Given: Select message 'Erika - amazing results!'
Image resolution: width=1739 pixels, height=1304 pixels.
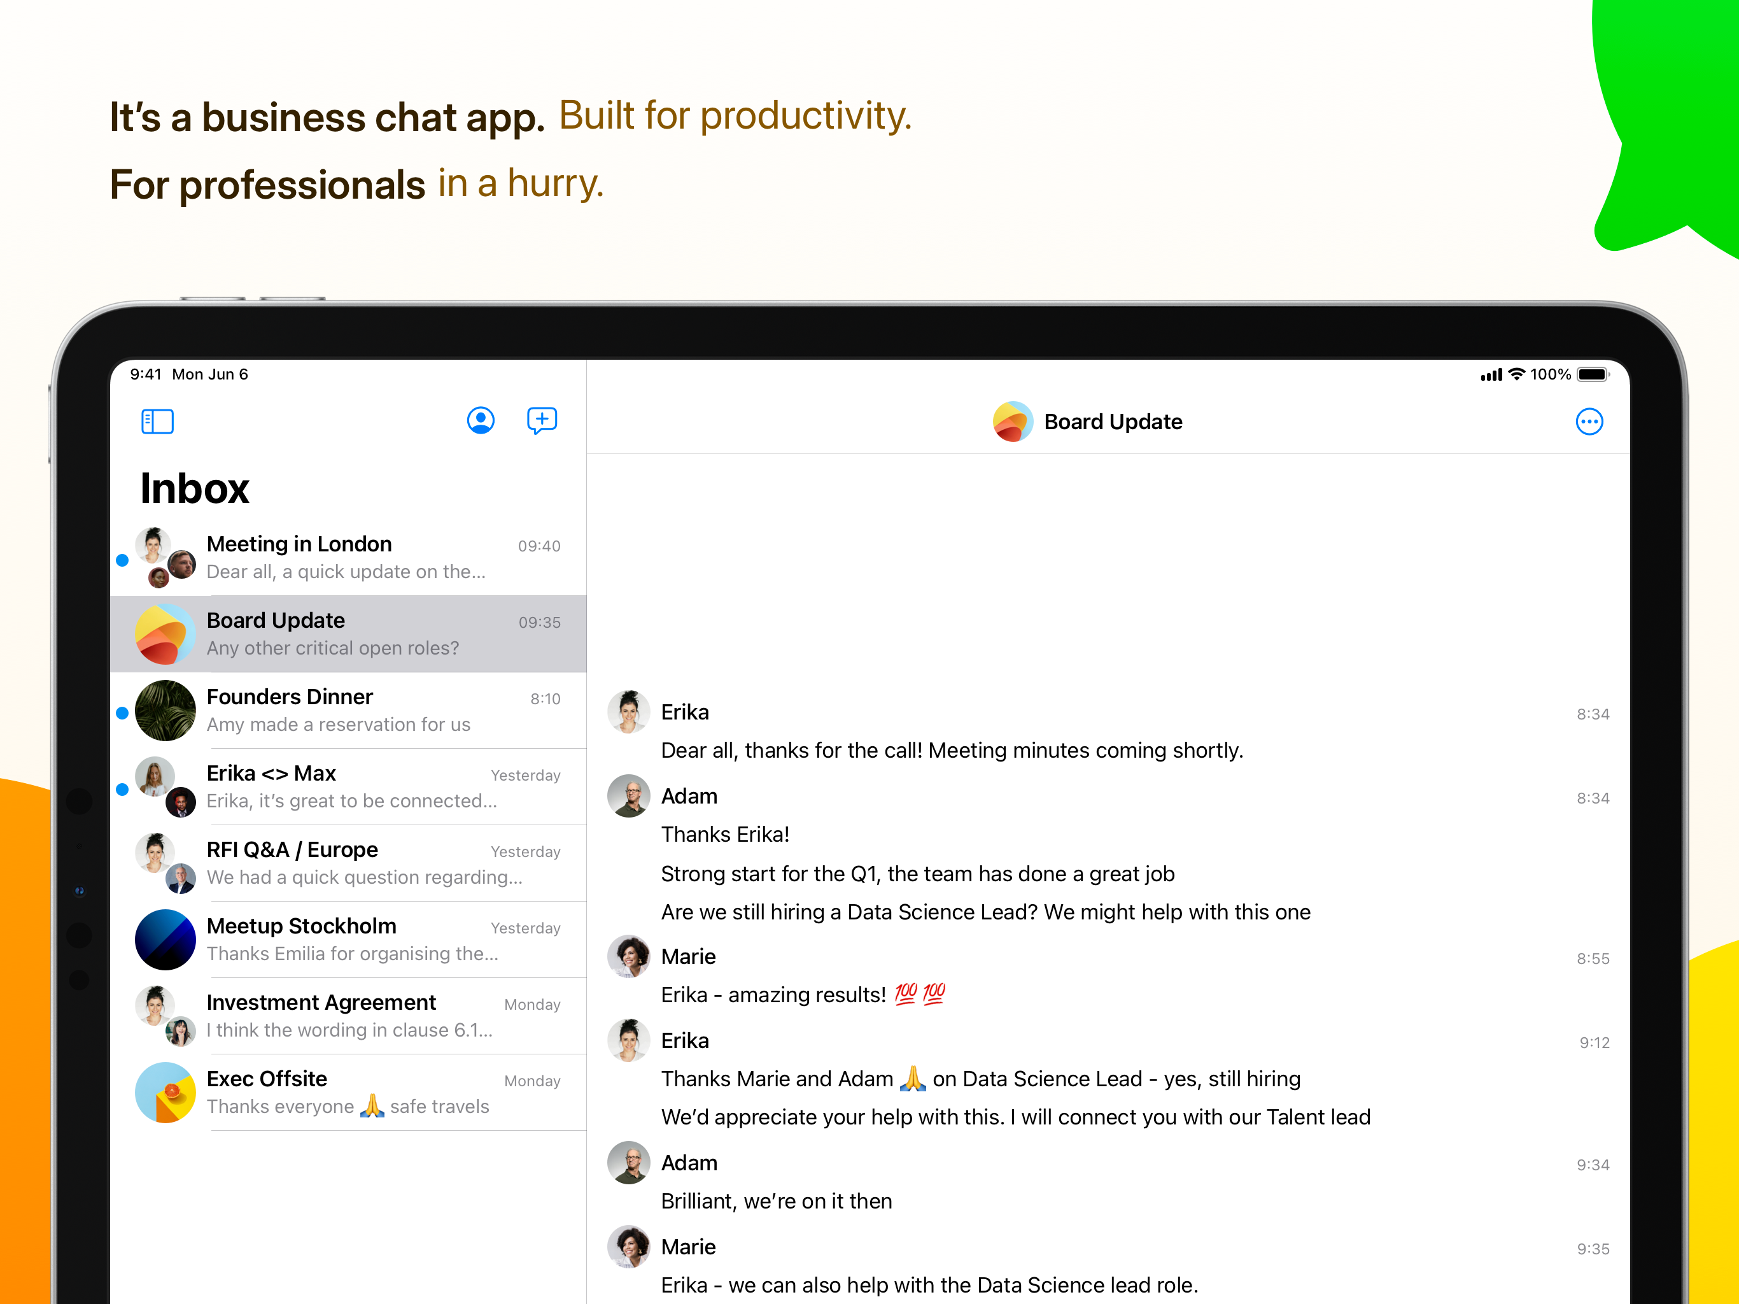Looking at the screenshot, I should point(803,995).
